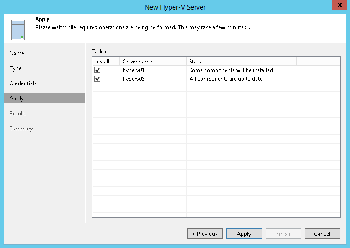Select the Summary step in sidebar
Viewport: 350px width, 248px height.
tap(21, 129)
